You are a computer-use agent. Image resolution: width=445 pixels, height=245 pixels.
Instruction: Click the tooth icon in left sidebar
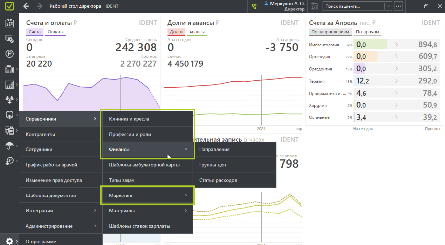pyautogui.click(x=9, y=115)
